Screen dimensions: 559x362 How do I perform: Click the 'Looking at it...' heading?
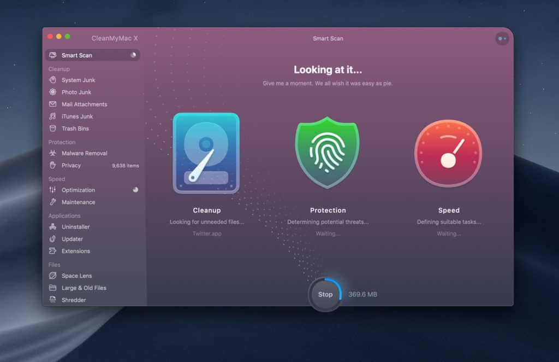[328, 69]
